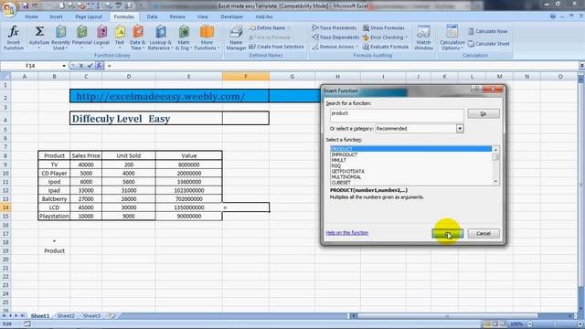This screenshot has width=585, height=329.
Task: Click Cancel in Insert Function dialog
Action: click(x=484, y=234)
